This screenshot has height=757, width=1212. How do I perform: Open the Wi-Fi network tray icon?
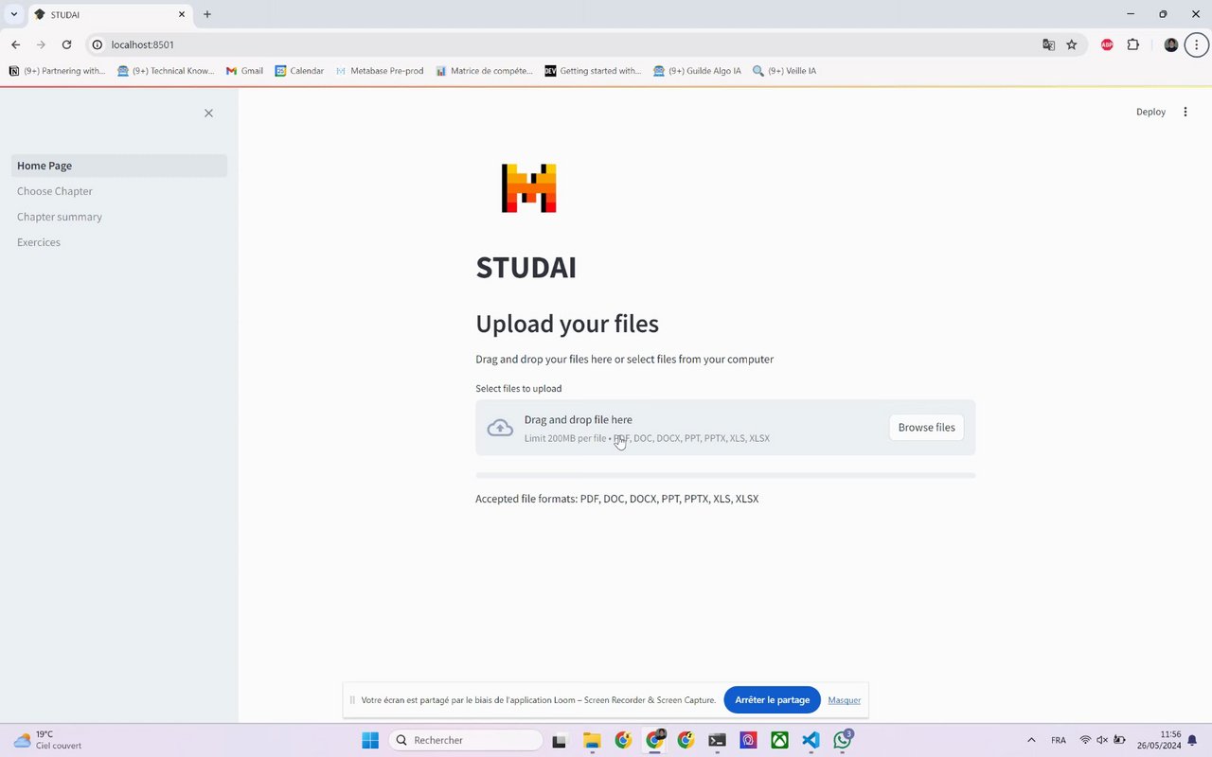(1085, 740)
